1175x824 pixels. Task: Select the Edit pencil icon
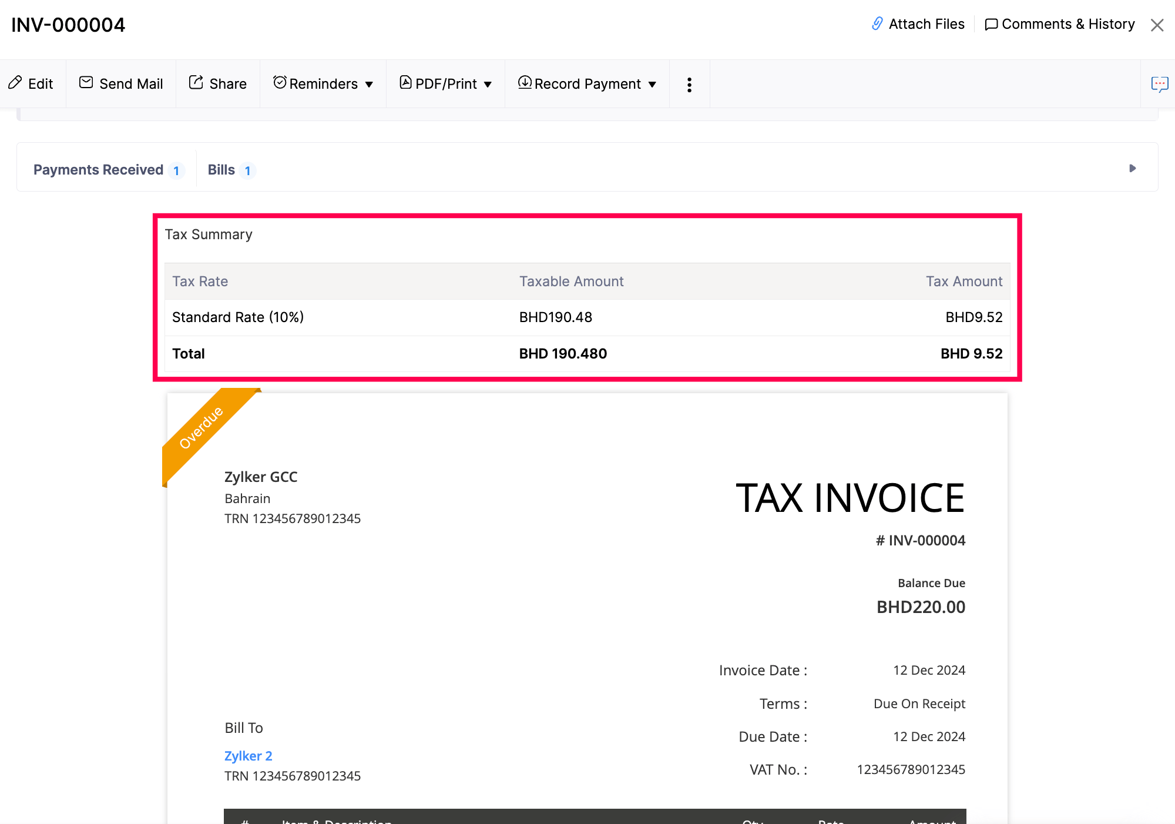tap(15, 83)
